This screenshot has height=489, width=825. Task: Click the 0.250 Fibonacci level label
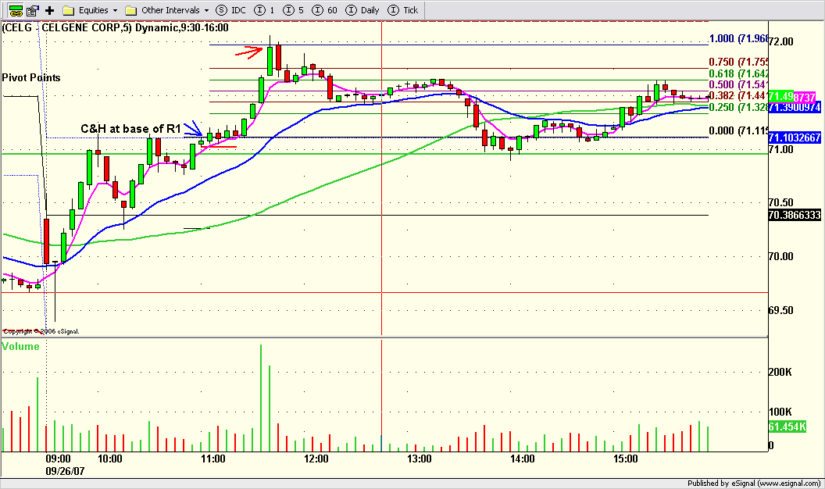739,107
